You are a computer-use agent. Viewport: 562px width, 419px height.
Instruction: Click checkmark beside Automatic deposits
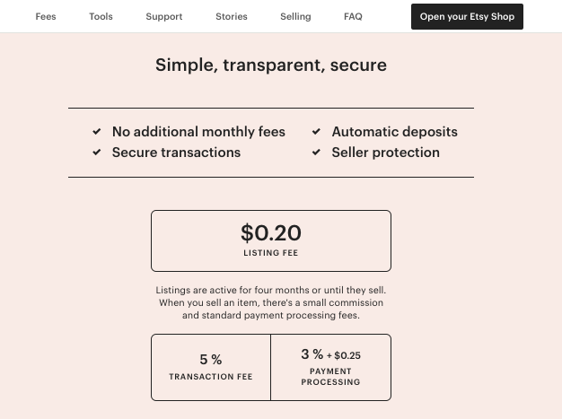(316, 131)
